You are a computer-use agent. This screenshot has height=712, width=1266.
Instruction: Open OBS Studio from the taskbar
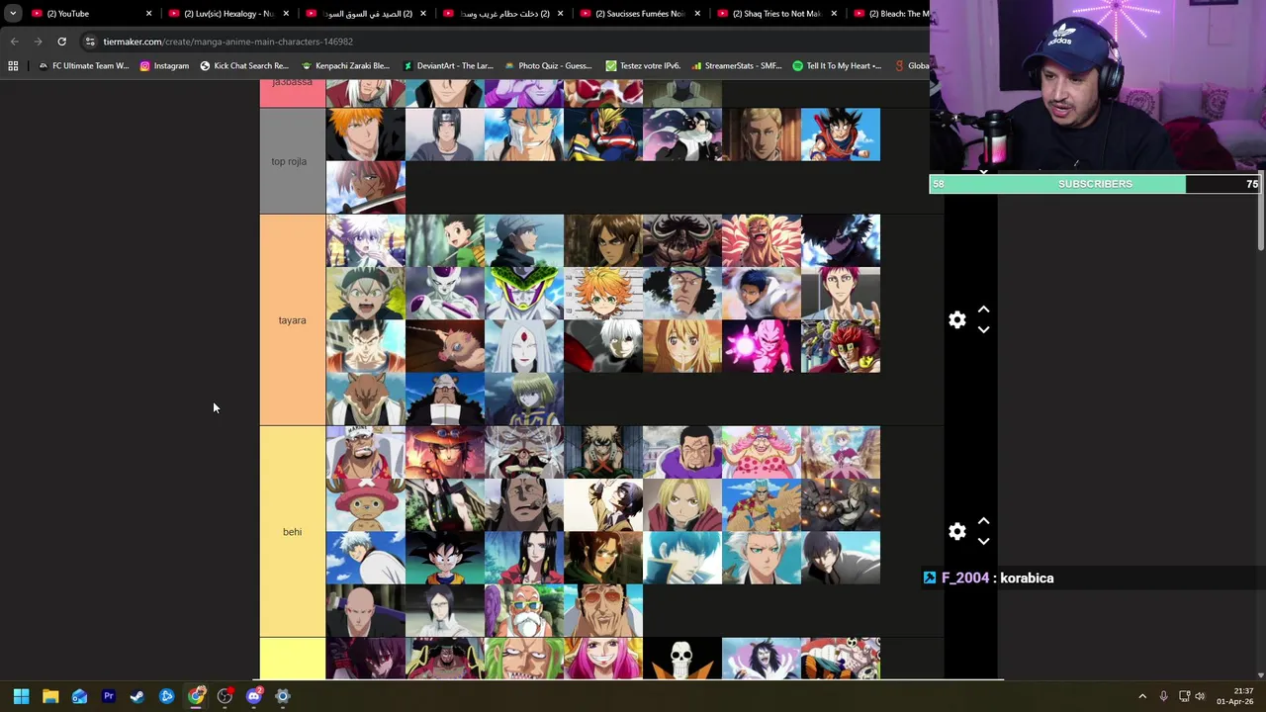[x=225, y=696]
